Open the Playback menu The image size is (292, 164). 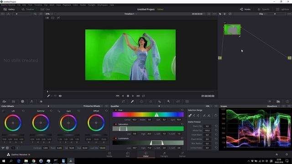(x=67, y=5)
